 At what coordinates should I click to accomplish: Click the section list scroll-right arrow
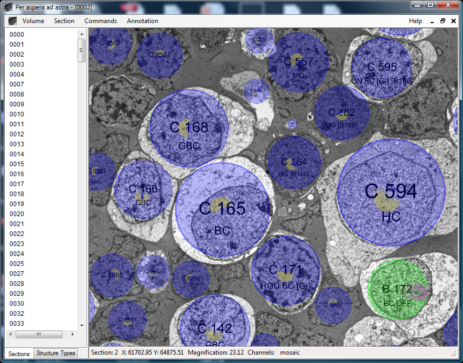[74, 334]
